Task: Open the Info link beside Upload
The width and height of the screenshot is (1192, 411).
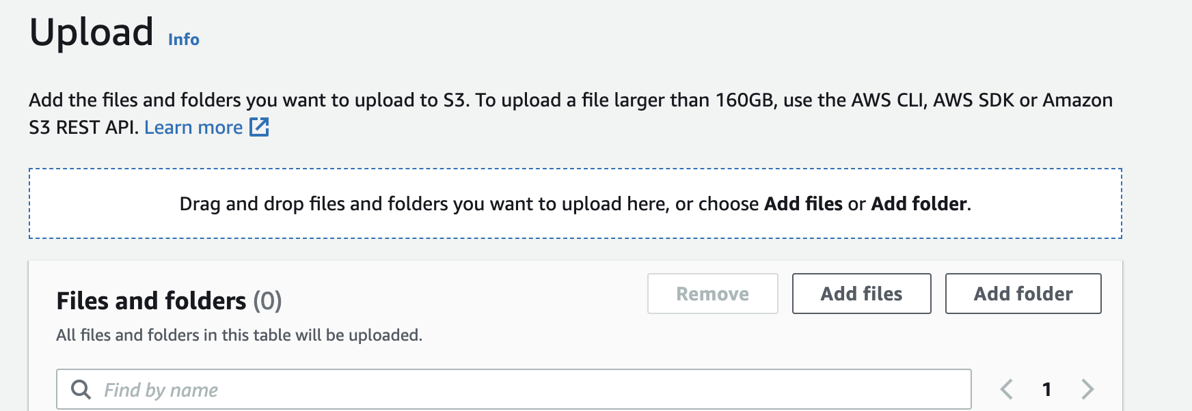Action: 183,40
